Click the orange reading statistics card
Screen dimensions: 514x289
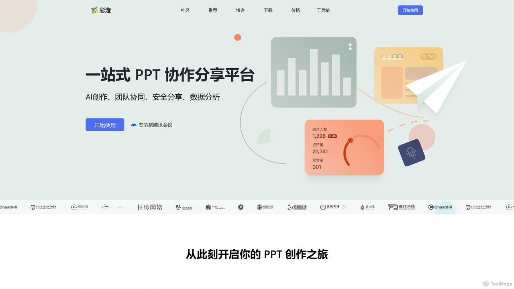tap(344, 147)
